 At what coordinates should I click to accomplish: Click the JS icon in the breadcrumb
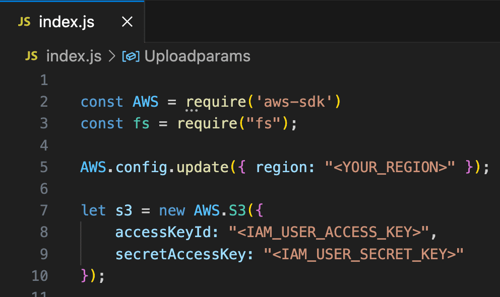31,56
